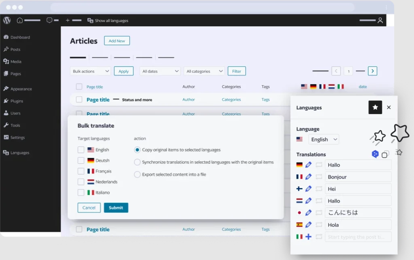Click the star button in Languages panel

pos(375,107)
